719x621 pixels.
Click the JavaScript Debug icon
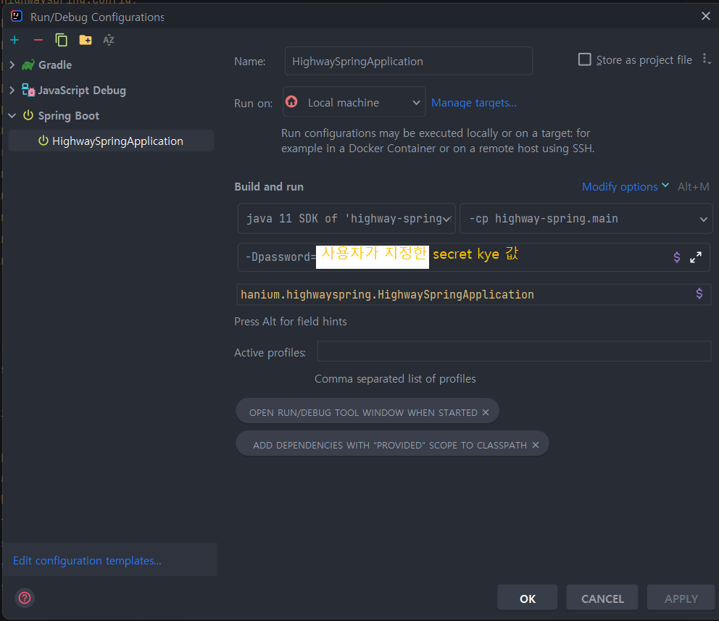[x=28, y=91]
